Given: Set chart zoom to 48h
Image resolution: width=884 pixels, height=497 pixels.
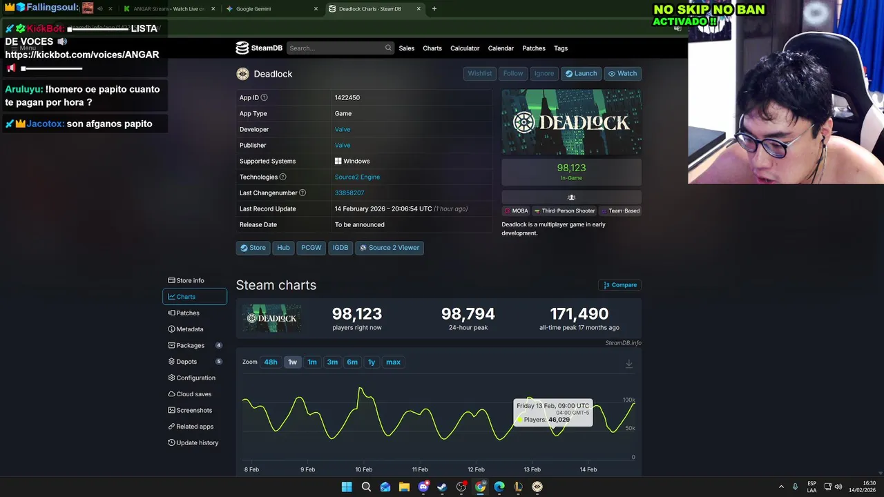Looking at the screenshot, I should (x=271, y=362).
